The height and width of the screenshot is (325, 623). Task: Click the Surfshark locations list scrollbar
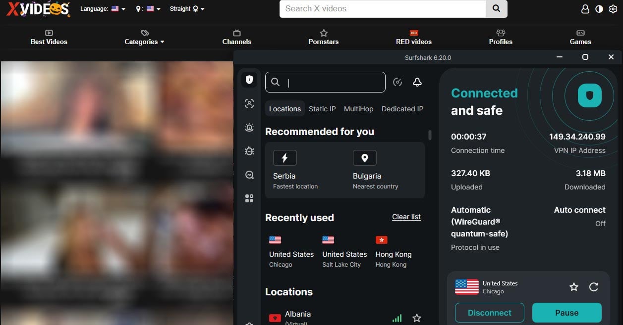click(x=430, y=135)
